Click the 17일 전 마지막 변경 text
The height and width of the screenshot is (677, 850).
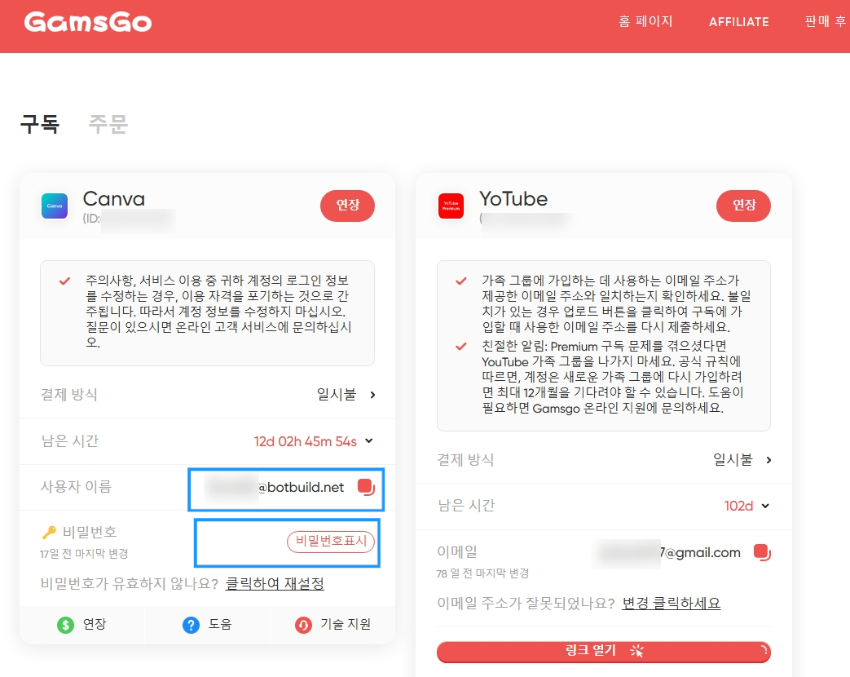84,554
